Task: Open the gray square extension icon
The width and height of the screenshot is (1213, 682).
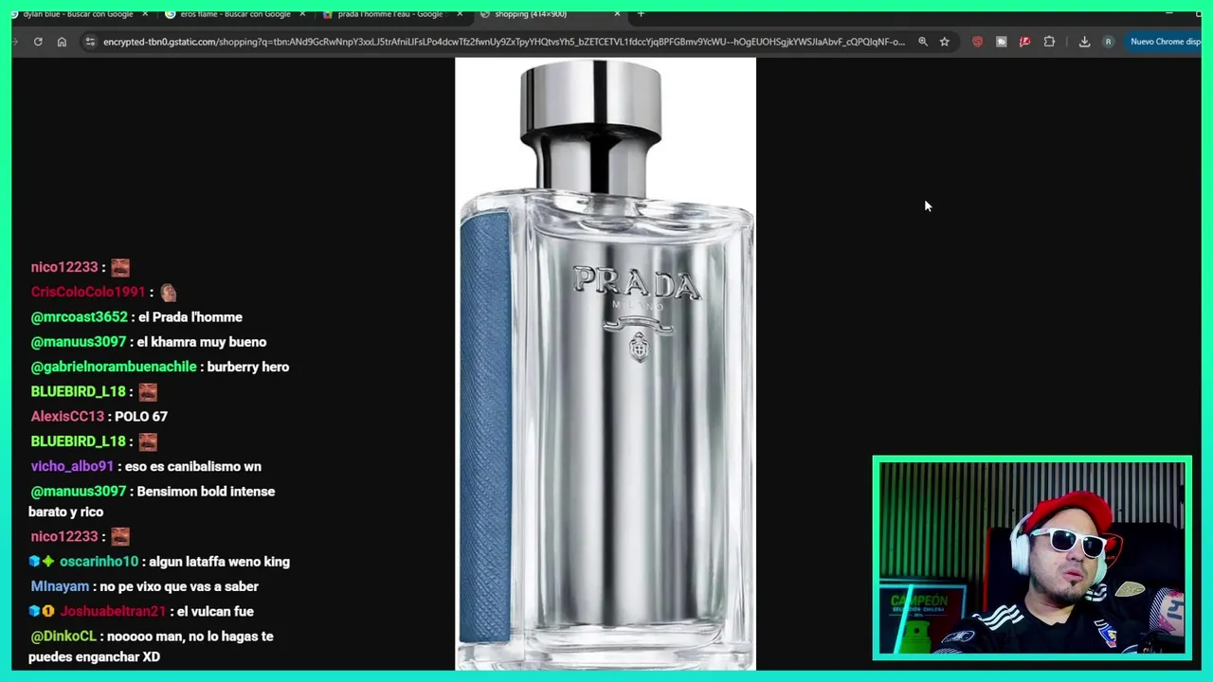Action: tap(1001, 42)
